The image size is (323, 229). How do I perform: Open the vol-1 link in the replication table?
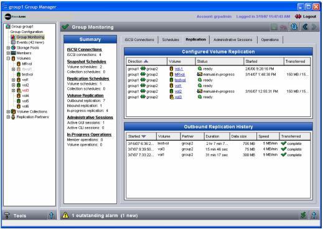pos(179,68)
